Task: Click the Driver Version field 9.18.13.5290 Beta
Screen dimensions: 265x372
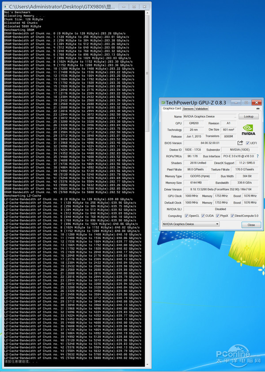Action: 221,190
